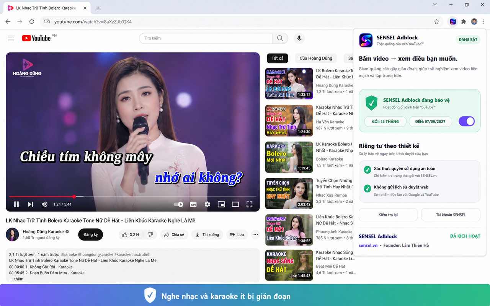Select the "Của Hoàng Dũng" chip
This screenshot has height=306, width=490.
pos(316,58)
